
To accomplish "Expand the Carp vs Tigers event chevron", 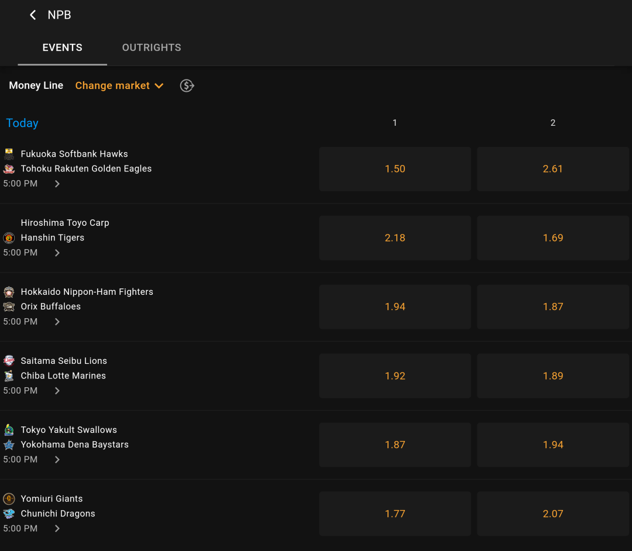I will 57,253.
